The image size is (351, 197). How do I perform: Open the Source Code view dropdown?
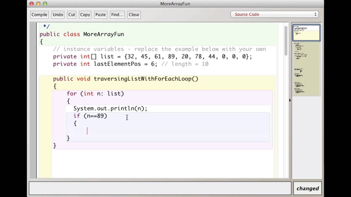point(274,15)
